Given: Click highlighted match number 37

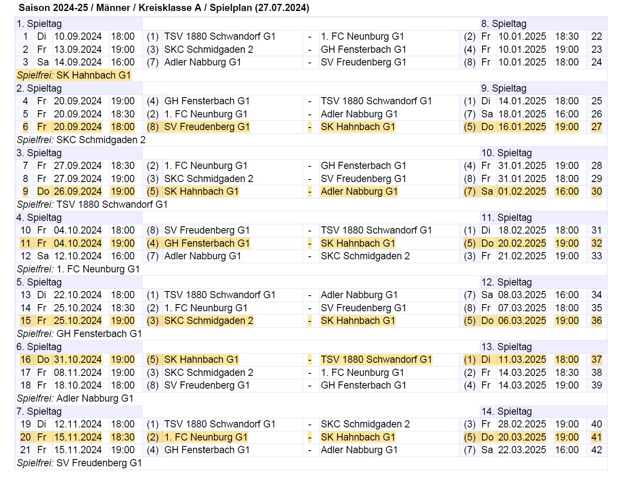Looking at the screenshot, I should 597,359.
